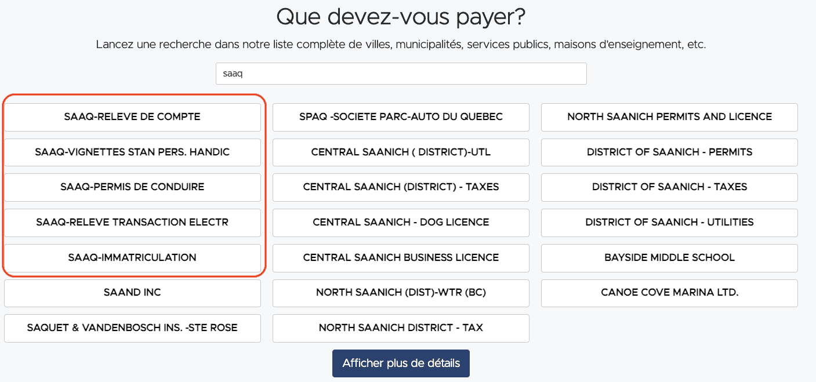
Task: Click NORTH SAANICH PERMITS AND LICENCE
Action: tap(669, 117)
